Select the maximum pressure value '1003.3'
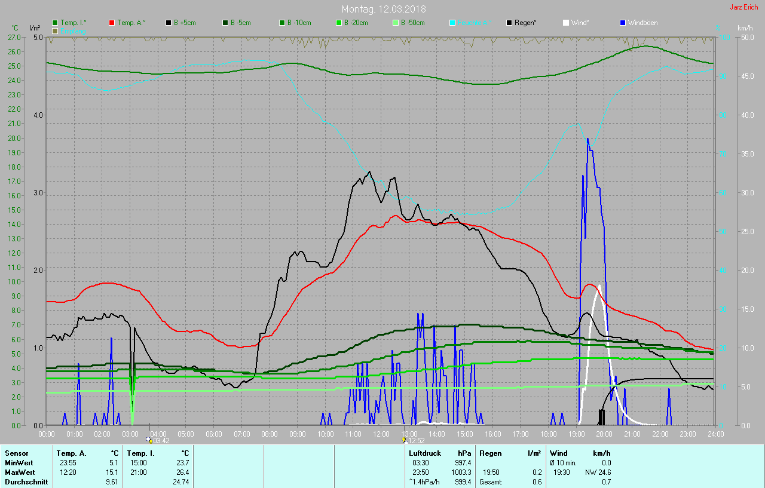Screen dimensions: 765x488 [x=461, y=472]
